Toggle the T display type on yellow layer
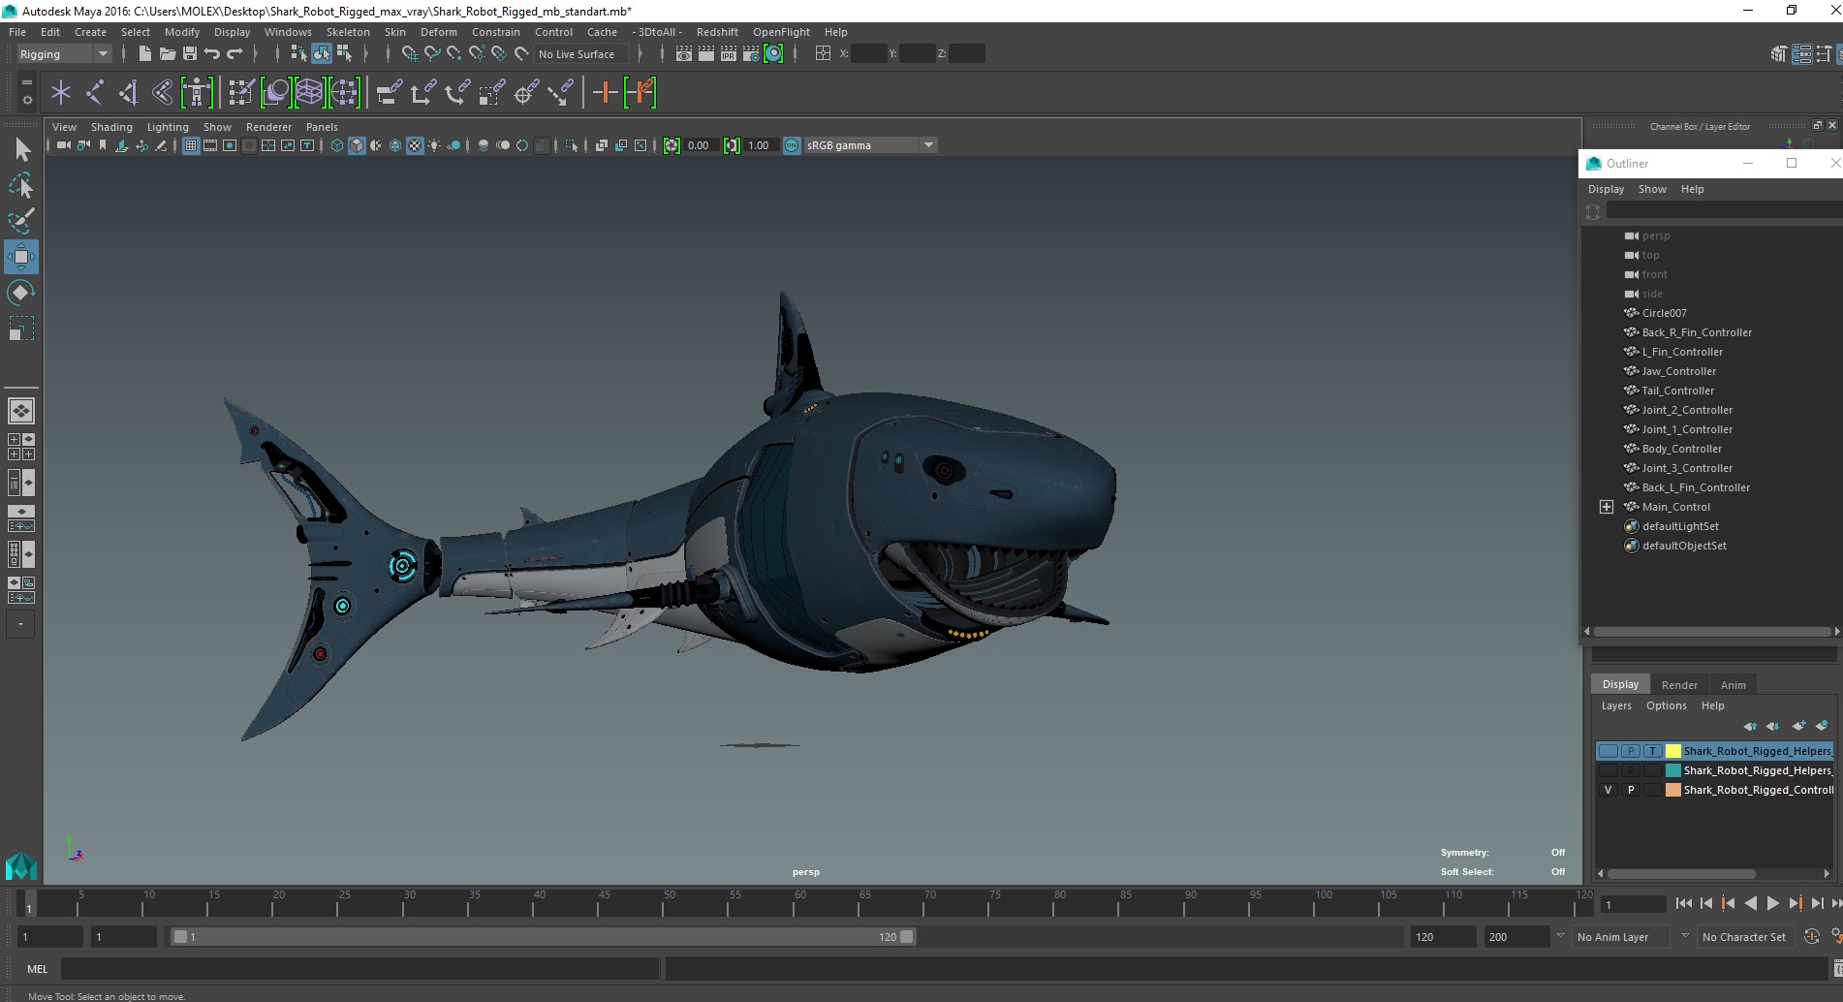 pyautogui.click(x=1652, y=751)
